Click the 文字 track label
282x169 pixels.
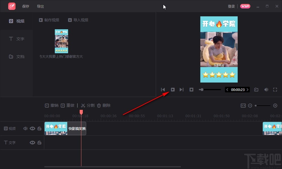[x=10, y=143]
